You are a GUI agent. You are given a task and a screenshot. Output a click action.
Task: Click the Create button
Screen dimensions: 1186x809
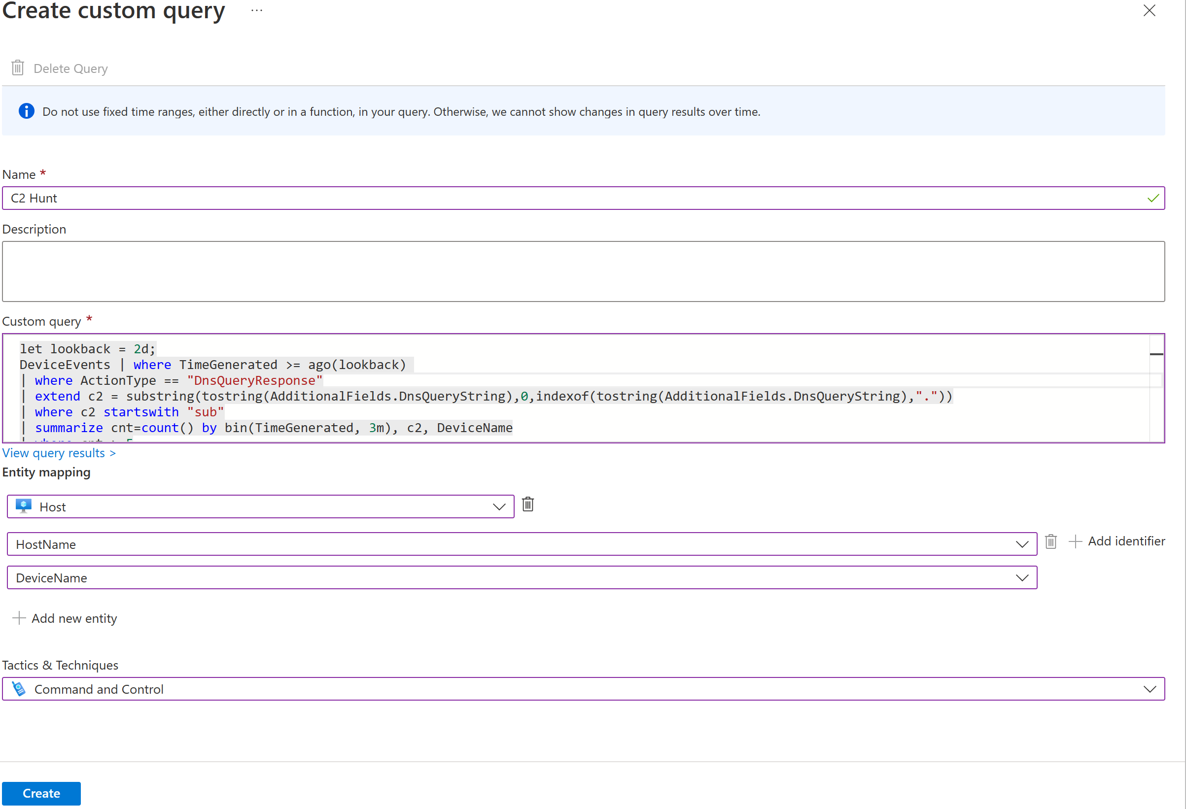click(41, 793)
